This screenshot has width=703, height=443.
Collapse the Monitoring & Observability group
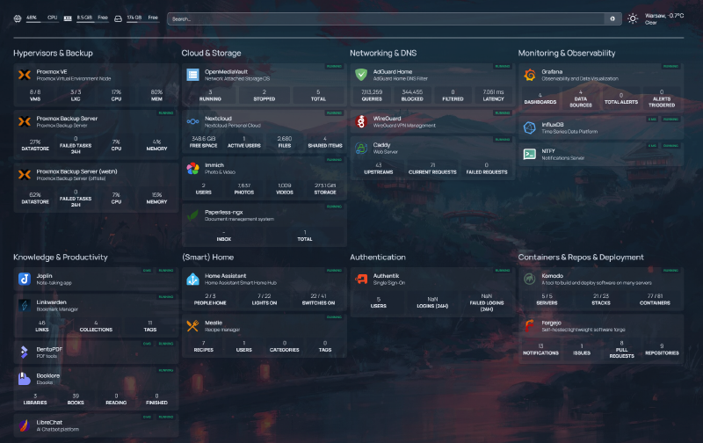tap(567, 53)
